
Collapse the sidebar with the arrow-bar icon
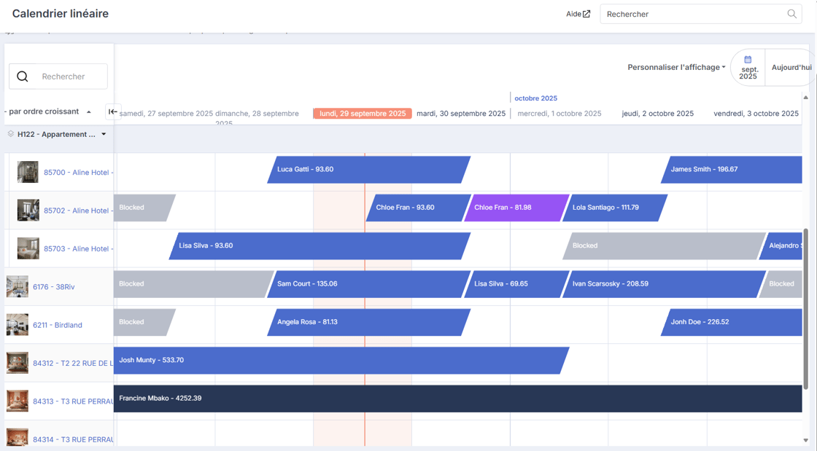coord(112,111)
